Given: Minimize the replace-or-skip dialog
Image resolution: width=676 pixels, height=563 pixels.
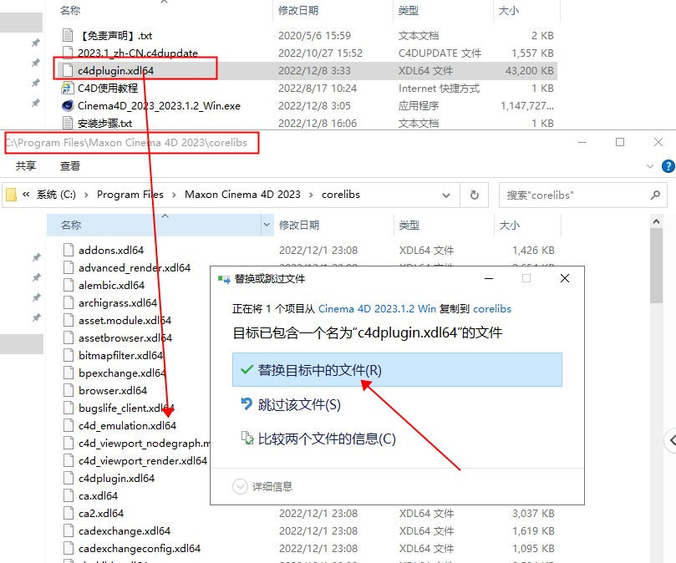Looking at the screenshot, I should [489, 278].
